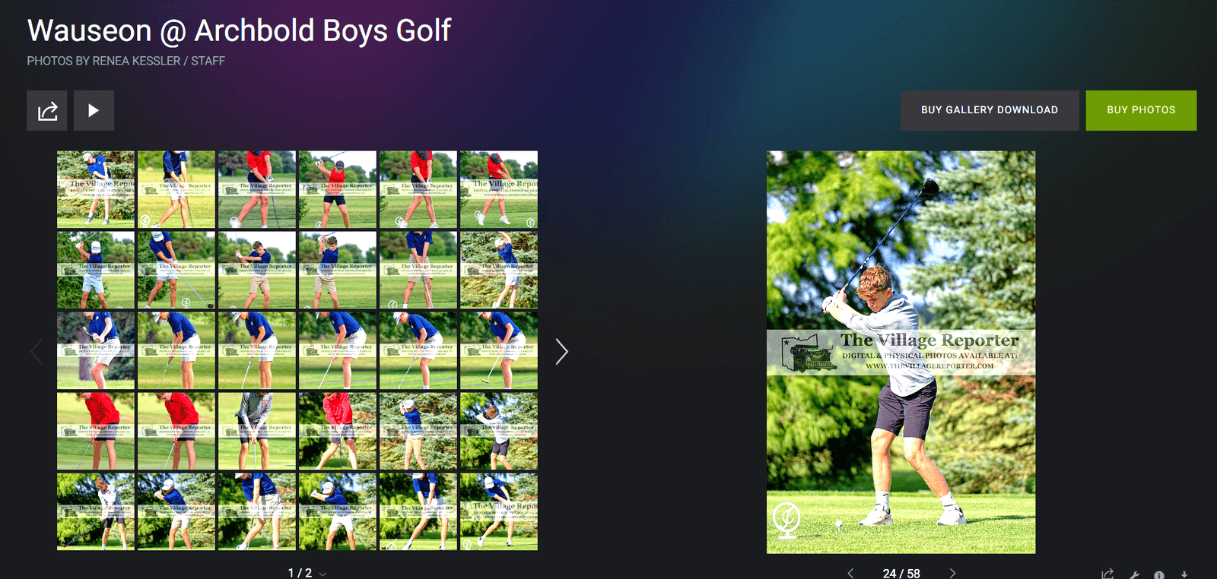Open first thumbnail in the bottom row
The image size is (1217, 579).
tap(96, 511)
